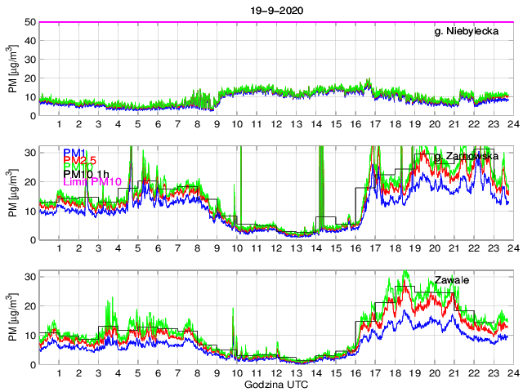Click the 50 tick on the Niebylecka y-axis
Screen dimensions: 523x392
pos(30,22)
